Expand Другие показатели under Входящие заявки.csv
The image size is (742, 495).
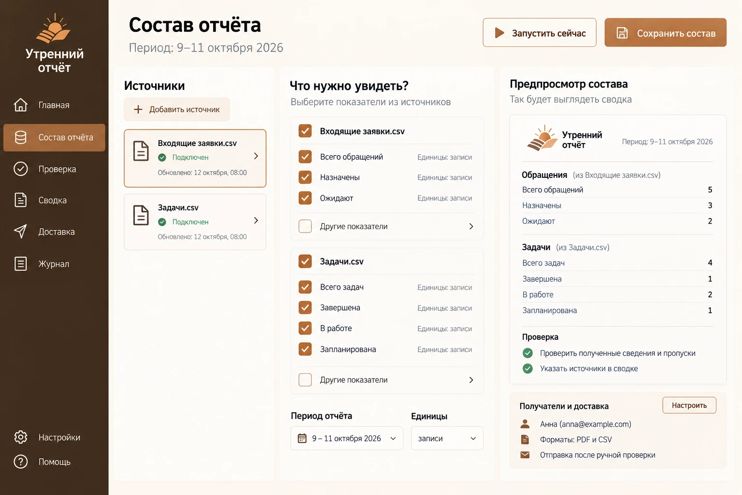(x=471, y=226)
